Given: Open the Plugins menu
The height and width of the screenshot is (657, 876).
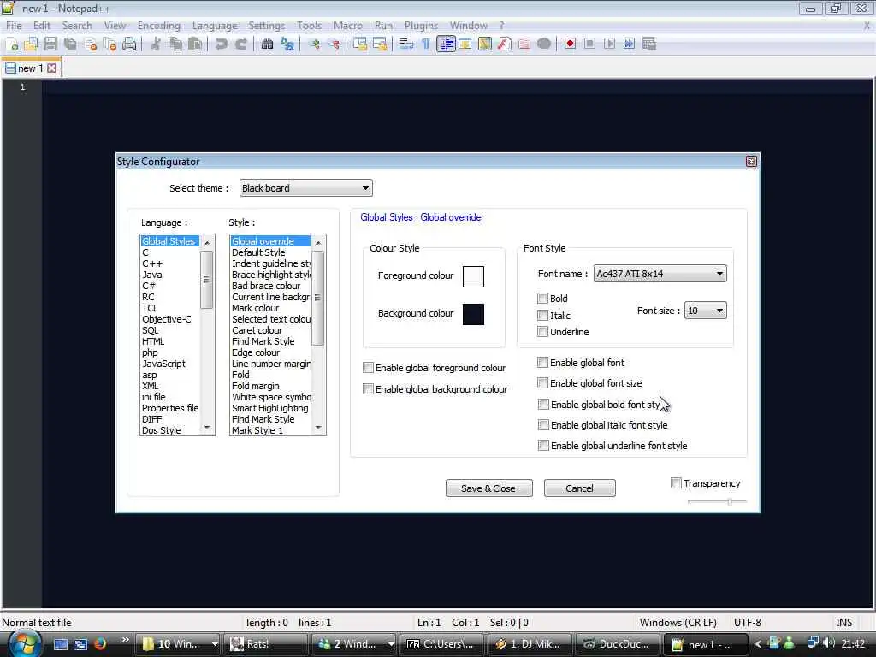Looking at the screenshot, I should coord(421,26).
